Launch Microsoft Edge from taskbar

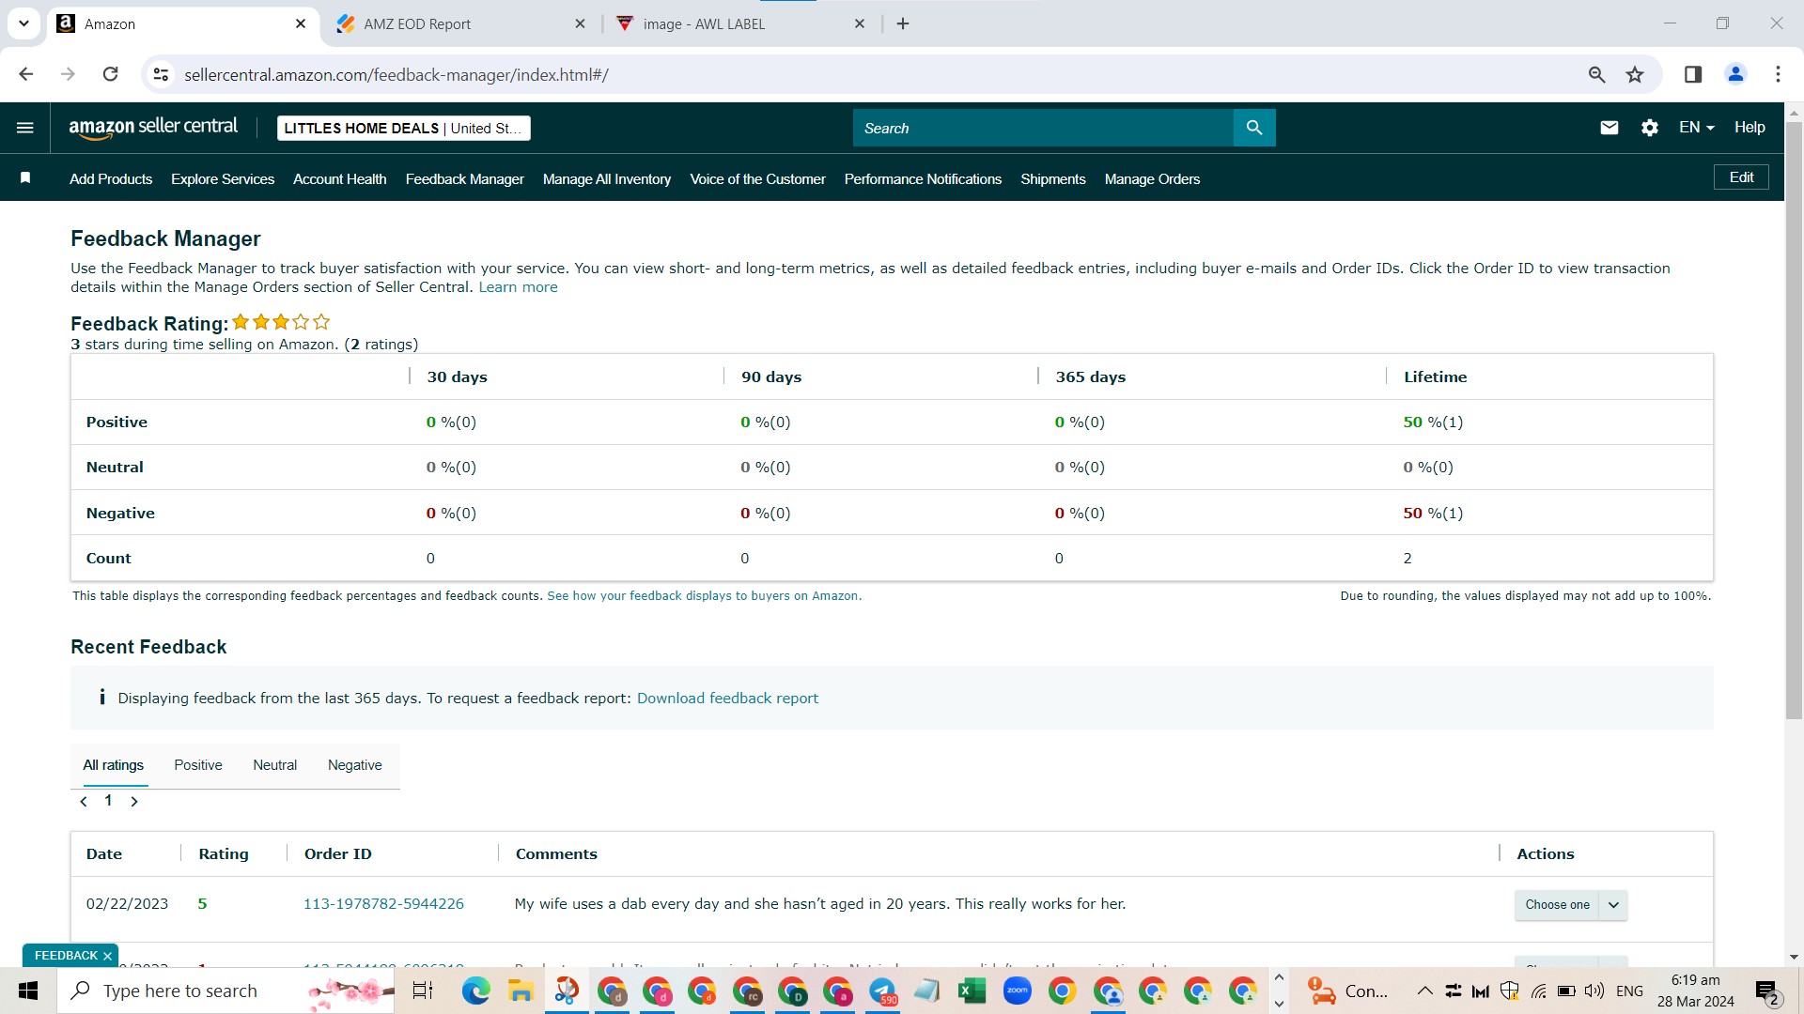point(475,991)
